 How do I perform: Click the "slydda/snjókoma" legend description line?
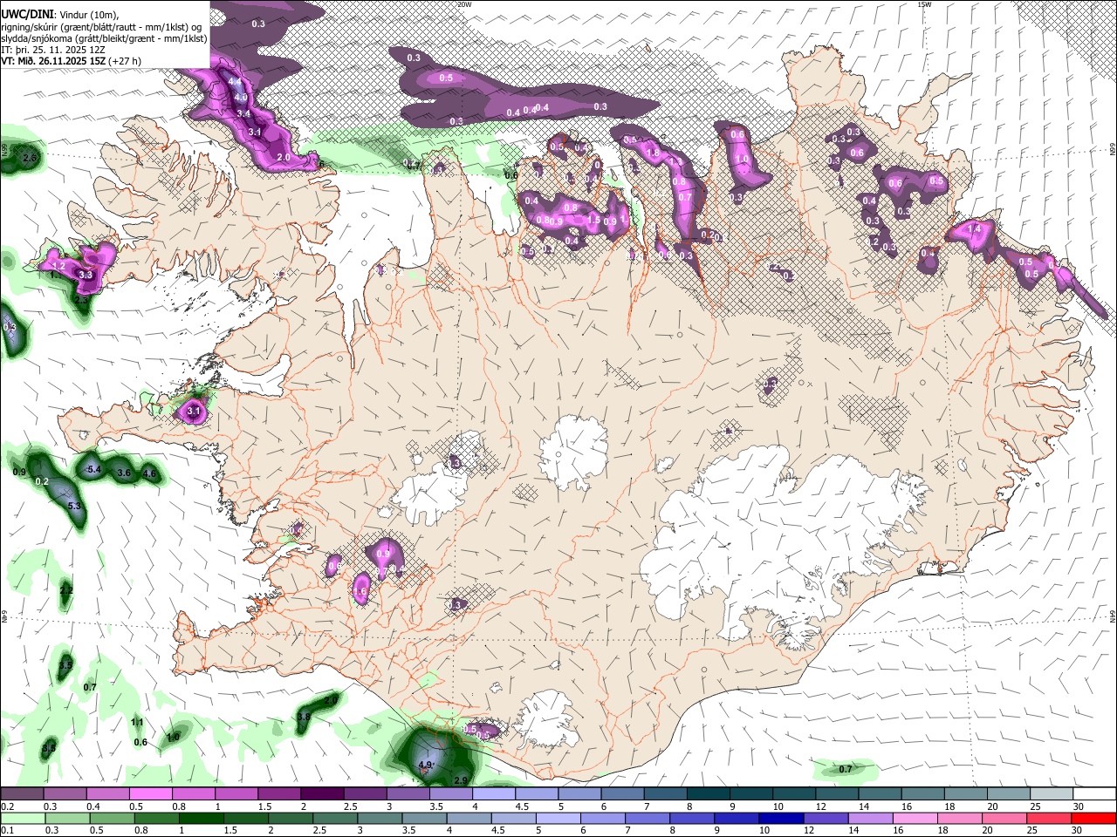point(104,37)
